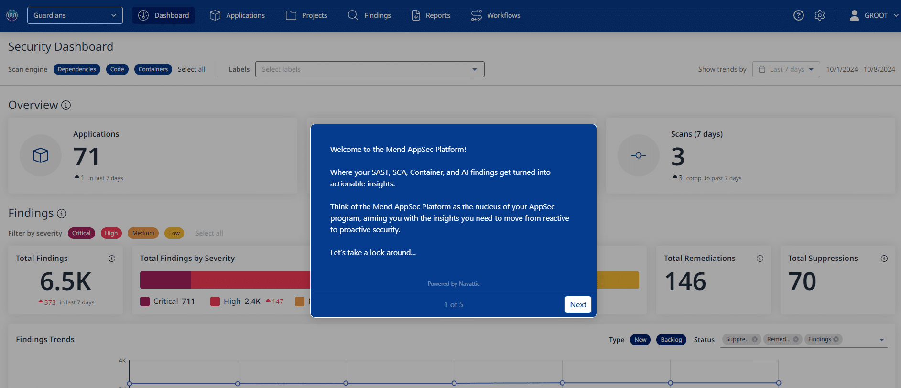Click the Total Suppressions info icon
This screenshot has width=901, height=388.
click(x=884, y=259)
